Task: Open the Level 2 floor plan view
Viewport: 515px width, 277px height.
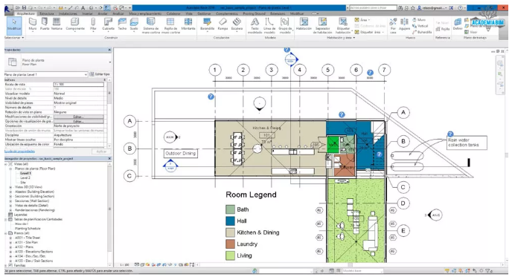Action: (x=25, y=177)
